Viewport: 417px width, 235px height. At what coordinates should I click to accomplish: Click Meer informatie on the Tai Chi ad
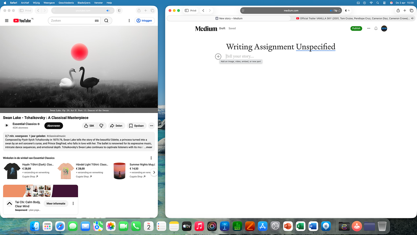click(56, 204)
